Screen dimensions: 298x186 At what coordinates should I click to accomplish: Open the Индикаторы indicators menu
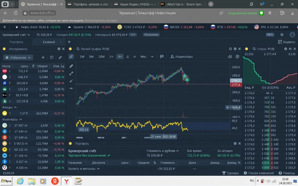(x=182, y=57)
